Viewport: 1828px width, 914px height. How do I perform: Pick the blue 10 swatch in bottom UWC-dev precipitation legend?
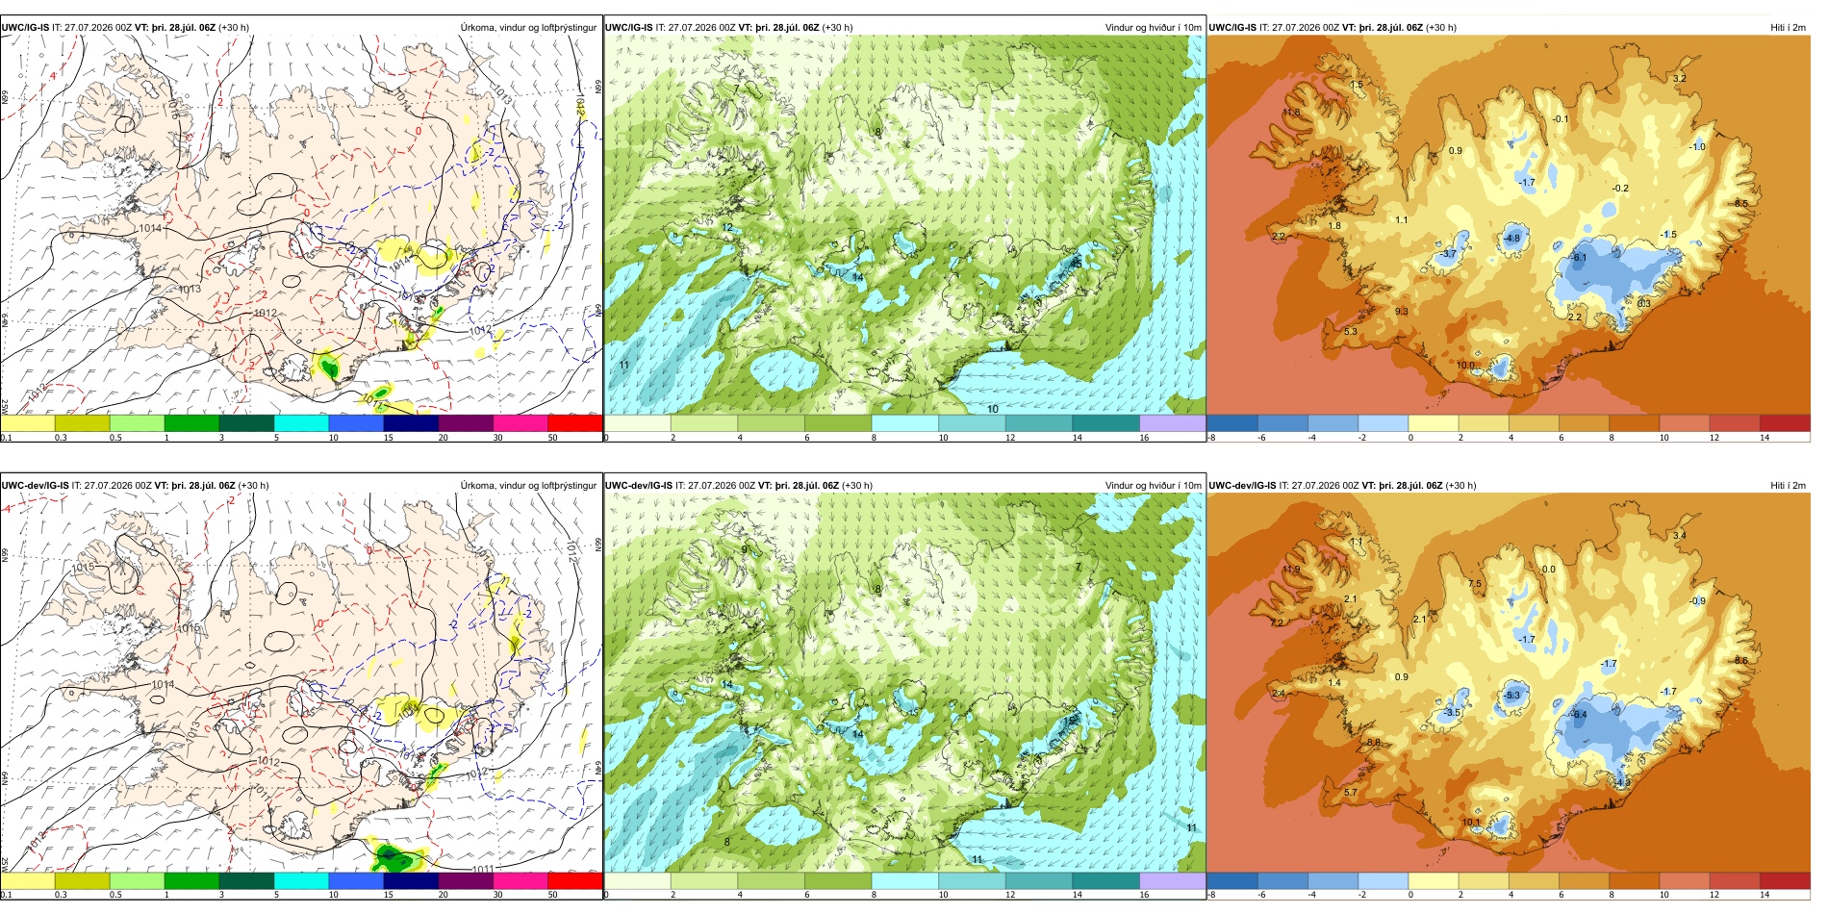tap(356, 880)
